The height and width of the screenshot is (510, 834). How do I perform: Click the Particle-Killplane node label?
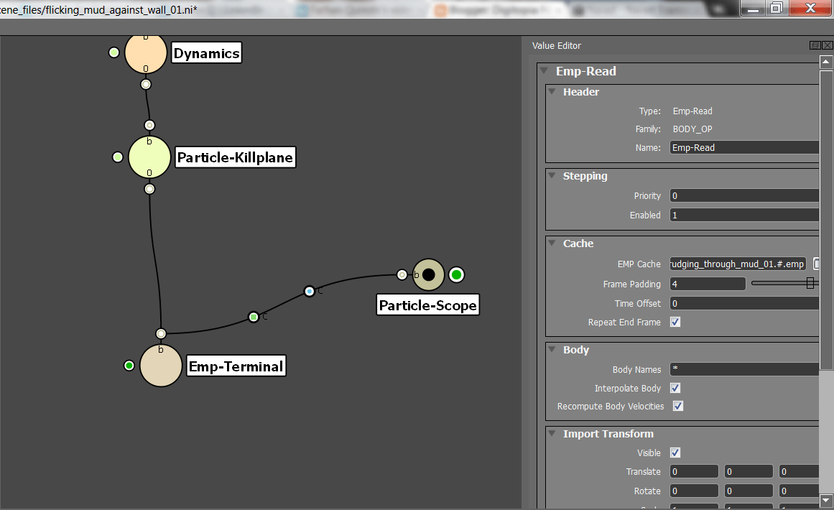tap(235, 157)
